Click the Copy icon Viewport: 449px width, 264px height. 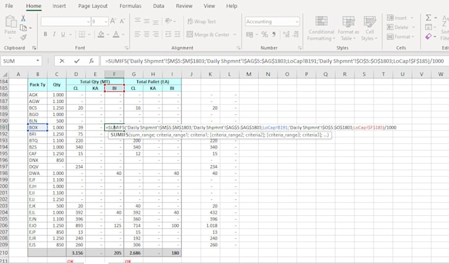point(23,28)
